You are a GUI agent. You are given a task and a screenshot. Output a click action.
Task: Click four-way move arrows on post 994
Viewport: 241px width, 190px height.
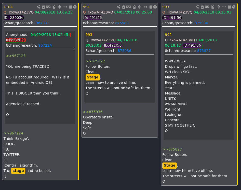[140, 7]
